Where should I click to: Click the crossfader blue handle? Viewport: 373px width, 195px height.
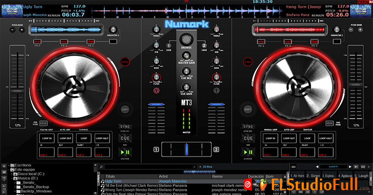[186, 149]
